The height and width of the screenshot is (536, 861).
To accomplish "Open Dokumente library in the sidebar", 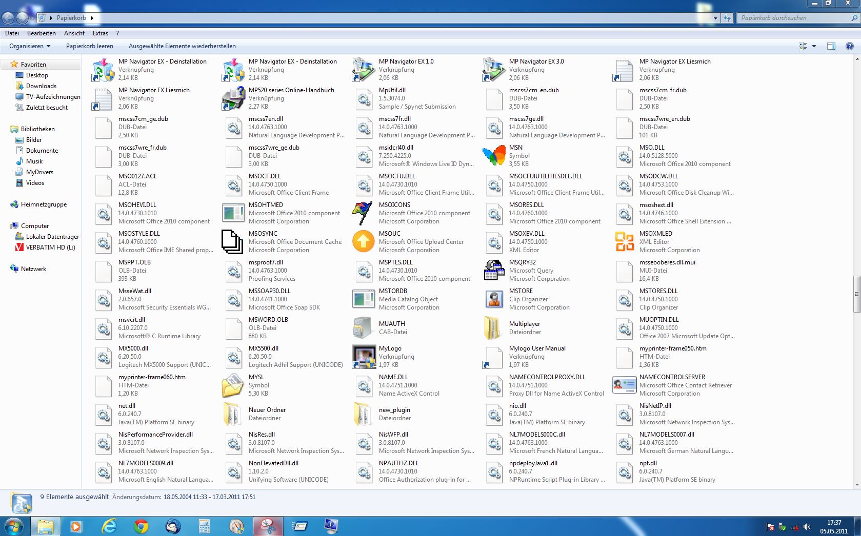I will tap(42, 151).
